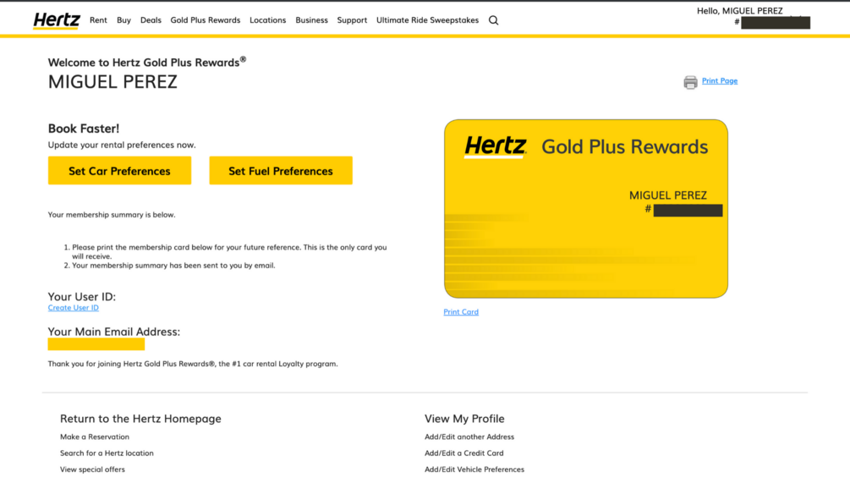Click Add/Edit a Credit Card link
The width and height of the screenshot is (850, 478).
[463, 453]
